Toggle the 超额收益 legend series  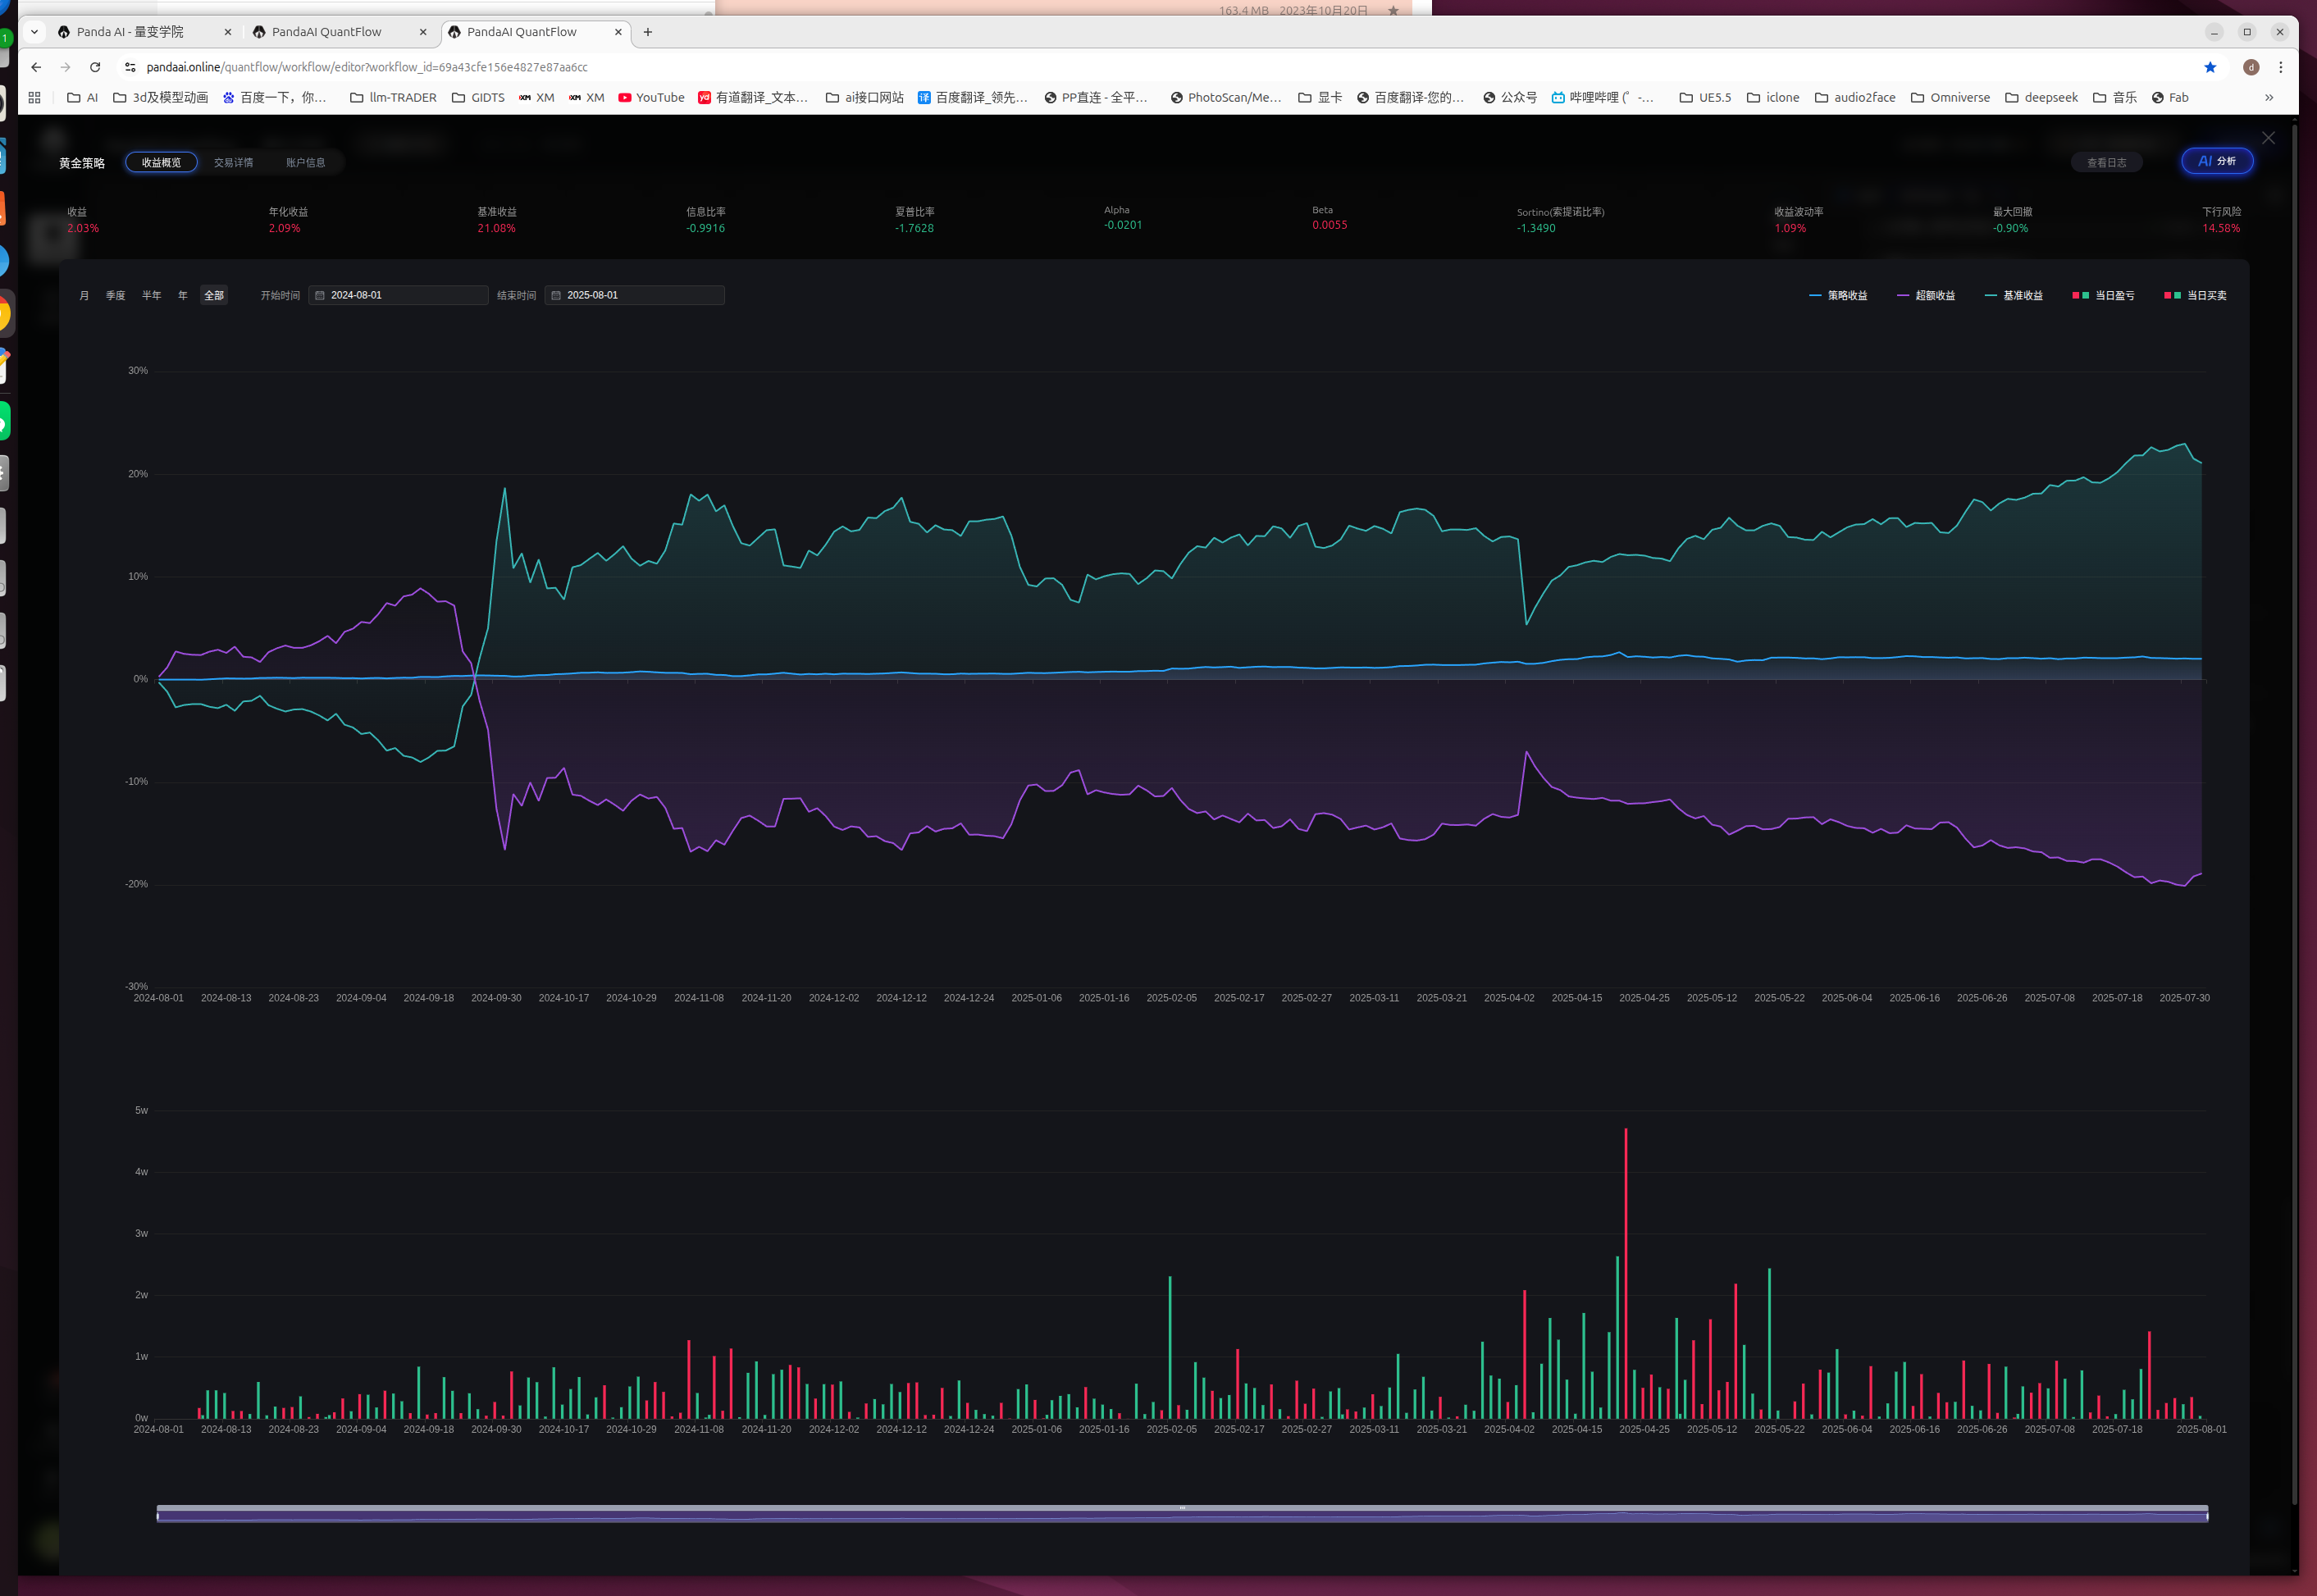[1926, 295]
